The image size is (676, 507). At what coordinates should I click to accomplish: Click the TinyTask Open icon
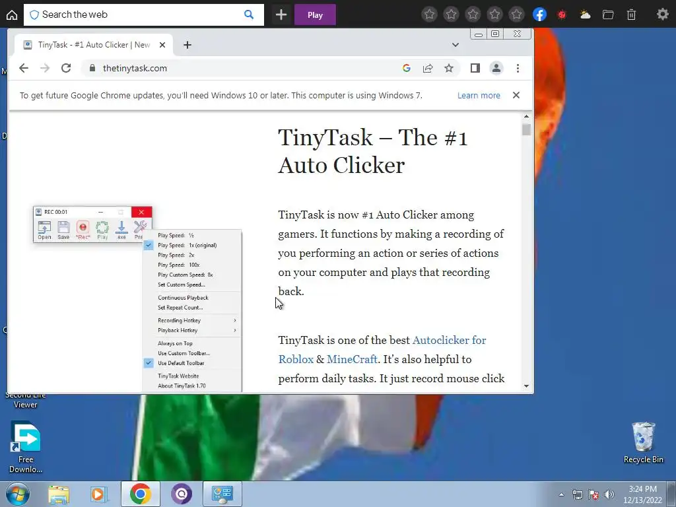pyautogui.click(x=44, y=230)
